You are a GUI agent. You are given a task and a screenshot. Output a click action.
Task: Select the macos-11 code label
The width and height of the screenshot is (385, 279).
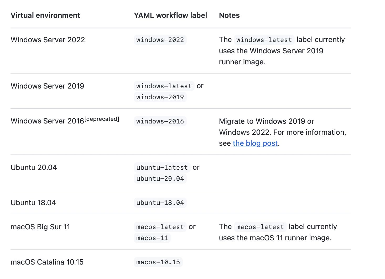[x=152, y=238]
